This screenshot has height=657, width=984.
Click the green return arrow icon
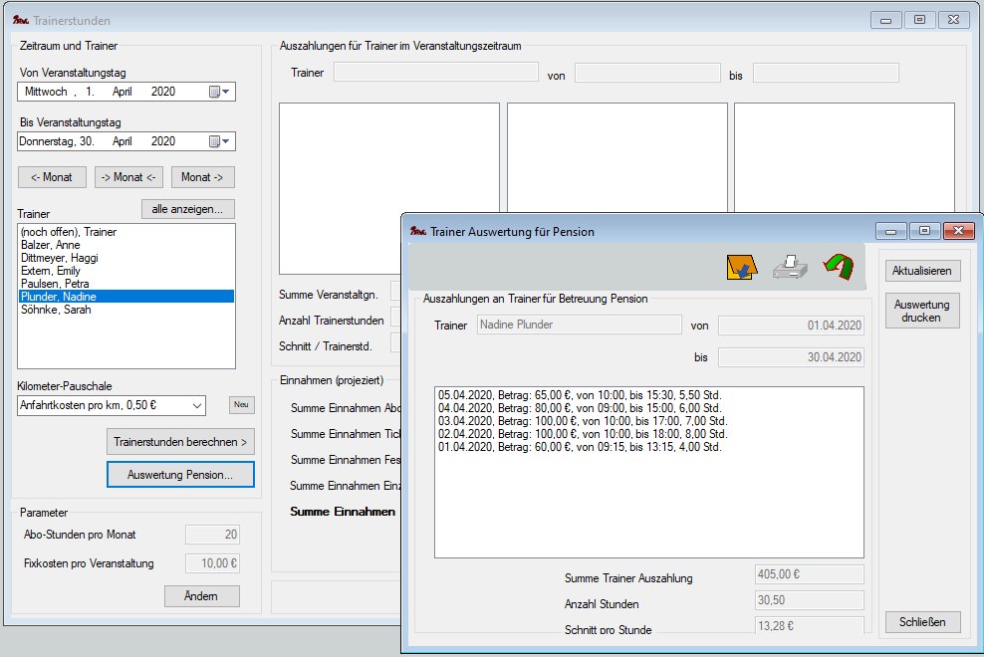pos(839,268)
